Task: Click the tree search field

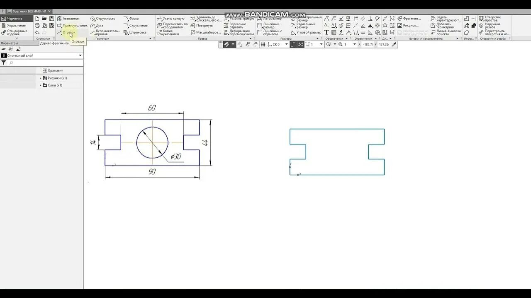Action: coord(46,63)
